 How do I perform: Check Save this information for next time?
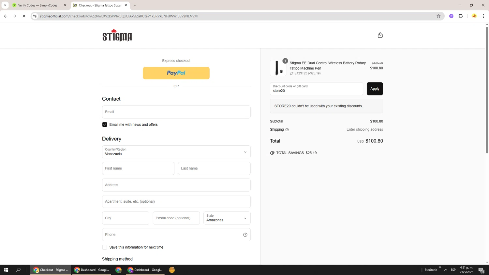[105, 247]
